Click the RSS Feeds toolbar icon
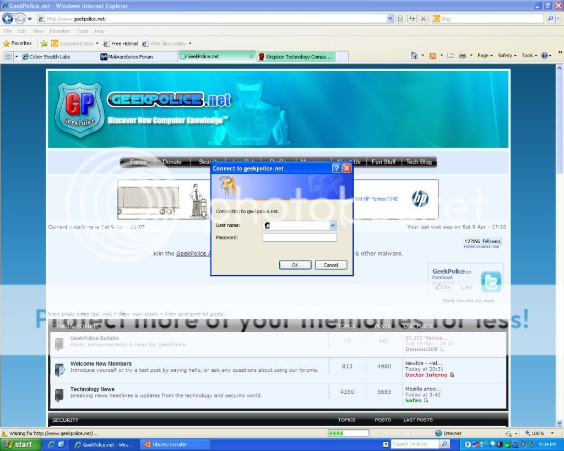Screen dimensions: 564x451 pyautogui.click(x=433, y=56)
